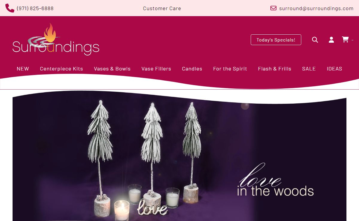Open the NEW menu item
359x221 pixels.
(23, 69)
